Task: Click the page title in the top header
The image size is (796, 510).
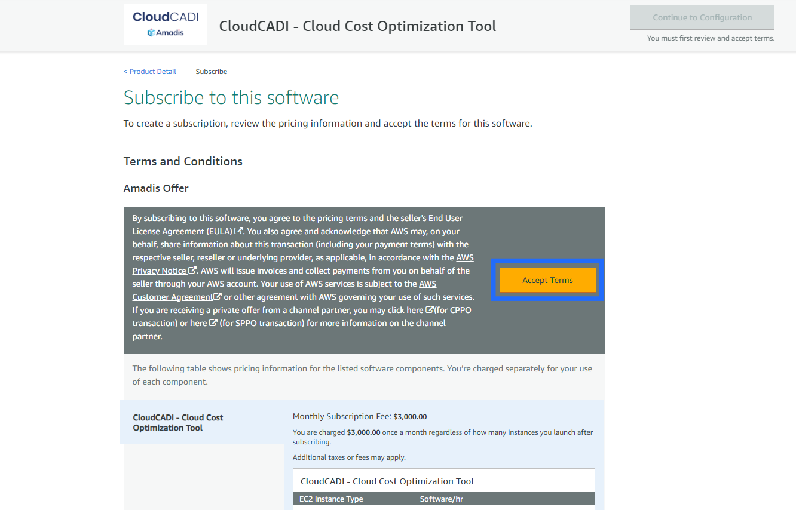Action: pyautogui.click(x=357, y=26)
